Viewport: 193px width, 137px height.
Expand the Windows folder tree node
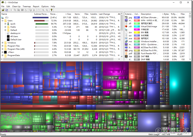pyautogui.click(x=3, y=43)
